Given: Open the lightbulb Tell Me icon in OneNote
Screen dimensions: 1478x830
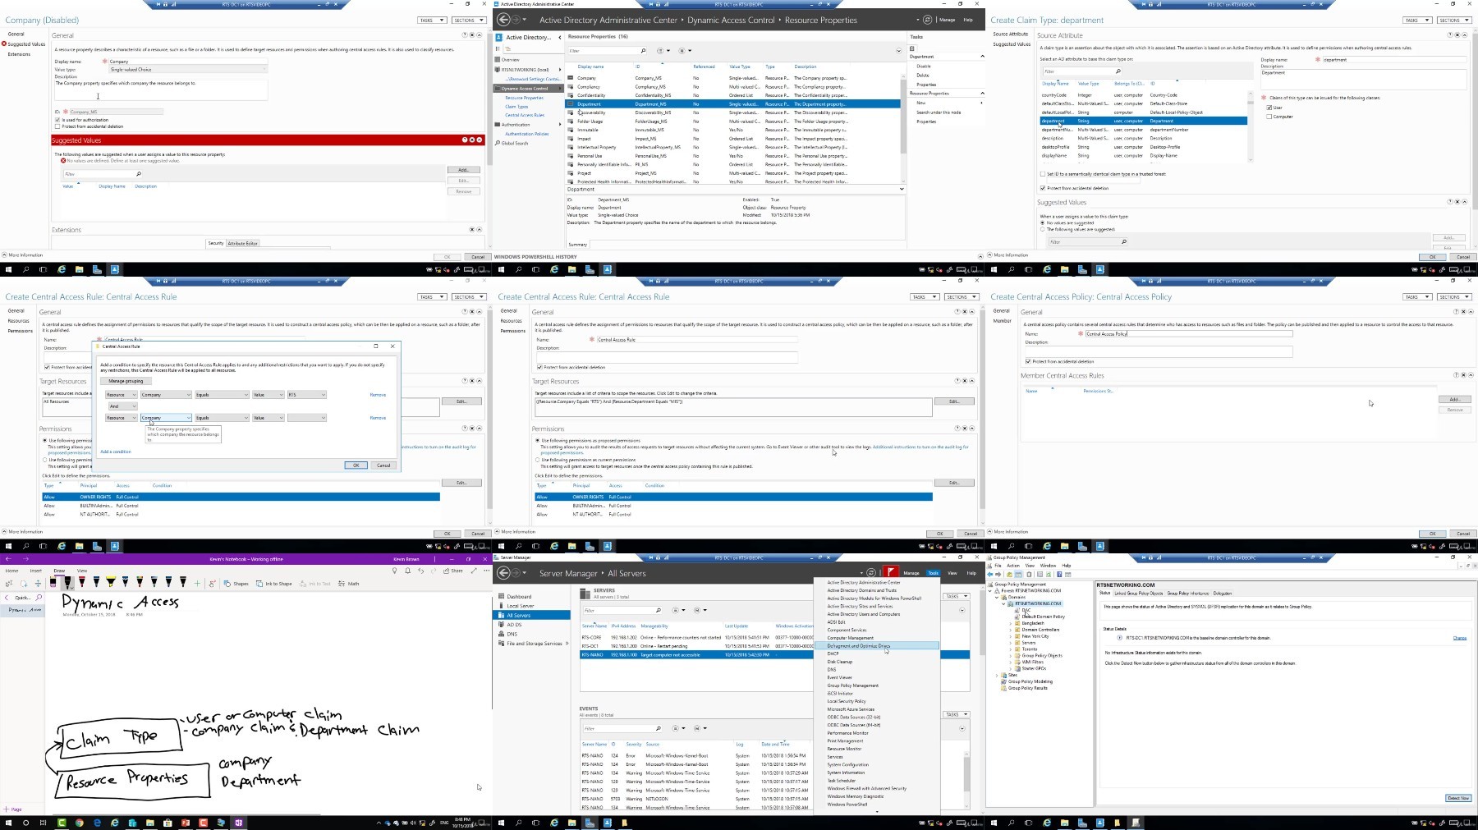Looking at the screenshot, I should click(394, 571).
